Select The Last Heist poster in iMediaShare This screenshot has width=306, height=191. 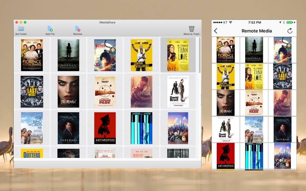(32, 92)
